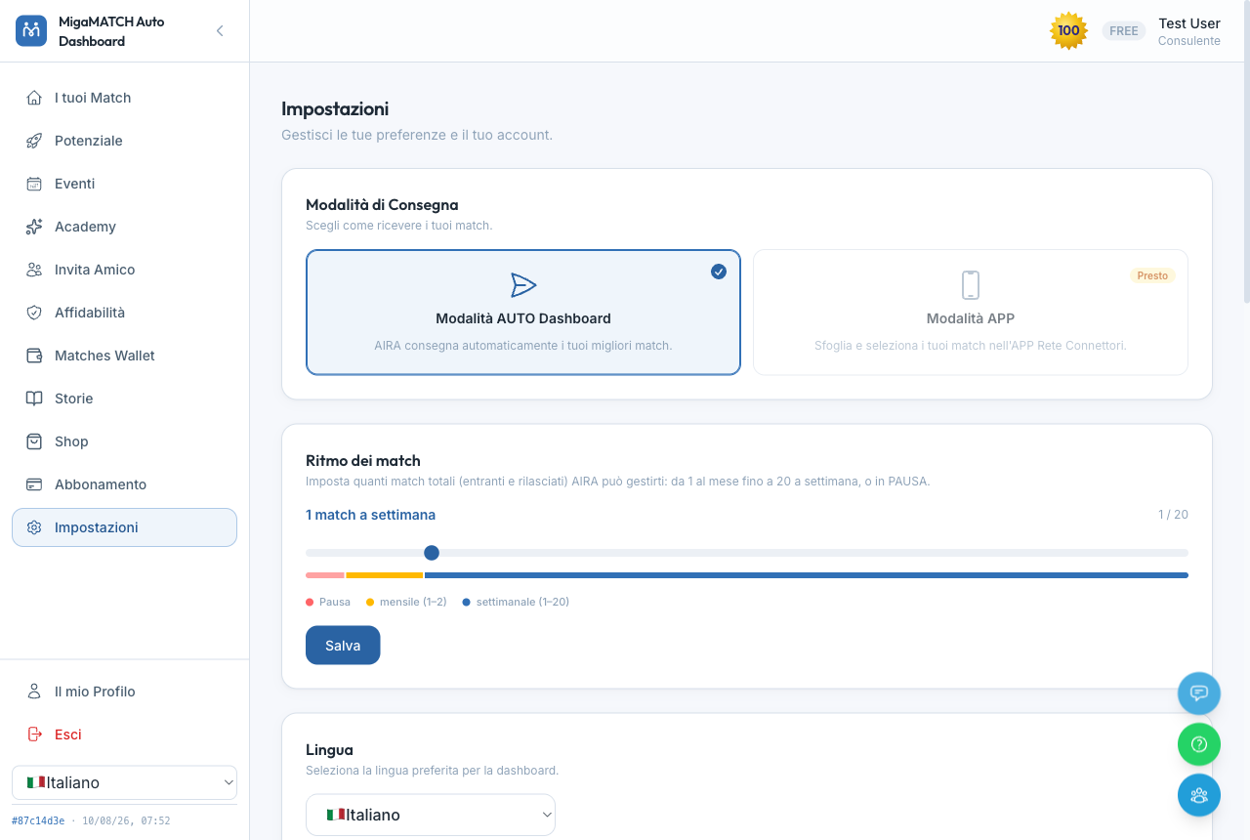Click the MigaMATCH logo icon
The width and height of the screenshot is (1250, 840).
tap(31, 31)
